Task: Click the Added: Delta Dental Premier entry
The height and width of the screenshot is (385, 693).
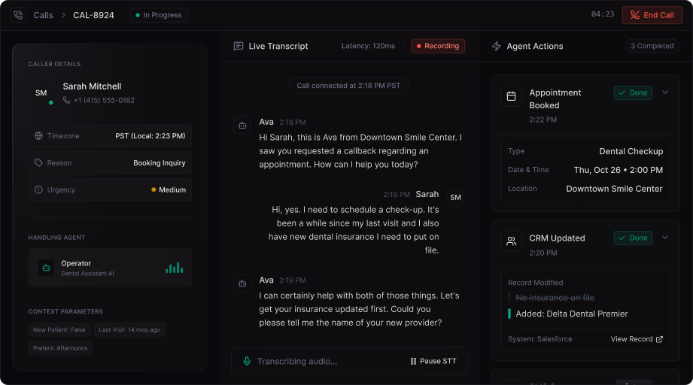Action: click(x=571, y=314)
